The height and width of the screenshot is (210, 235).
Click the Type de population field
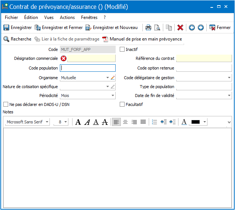204,87
